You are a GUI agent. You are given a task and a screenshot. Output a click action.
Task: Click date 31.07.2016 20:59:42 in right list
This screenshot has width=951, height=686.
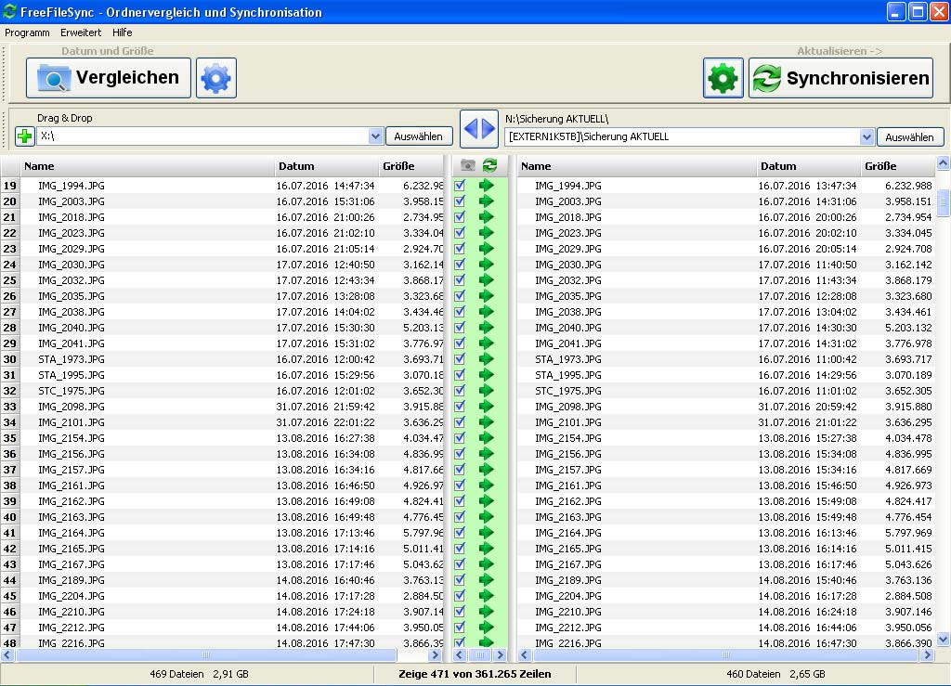coord(807,407)
